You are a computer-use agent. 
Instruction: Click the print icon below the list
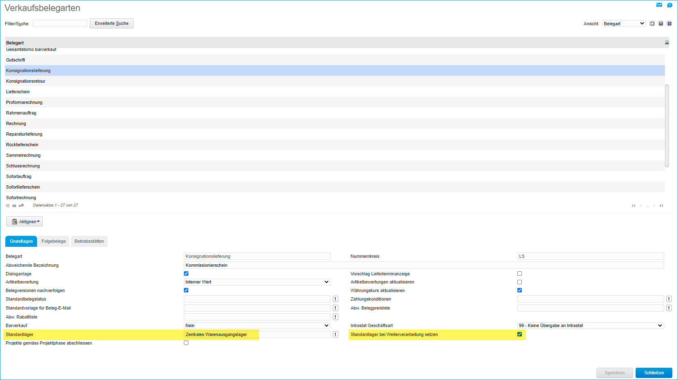click(14, 206)
